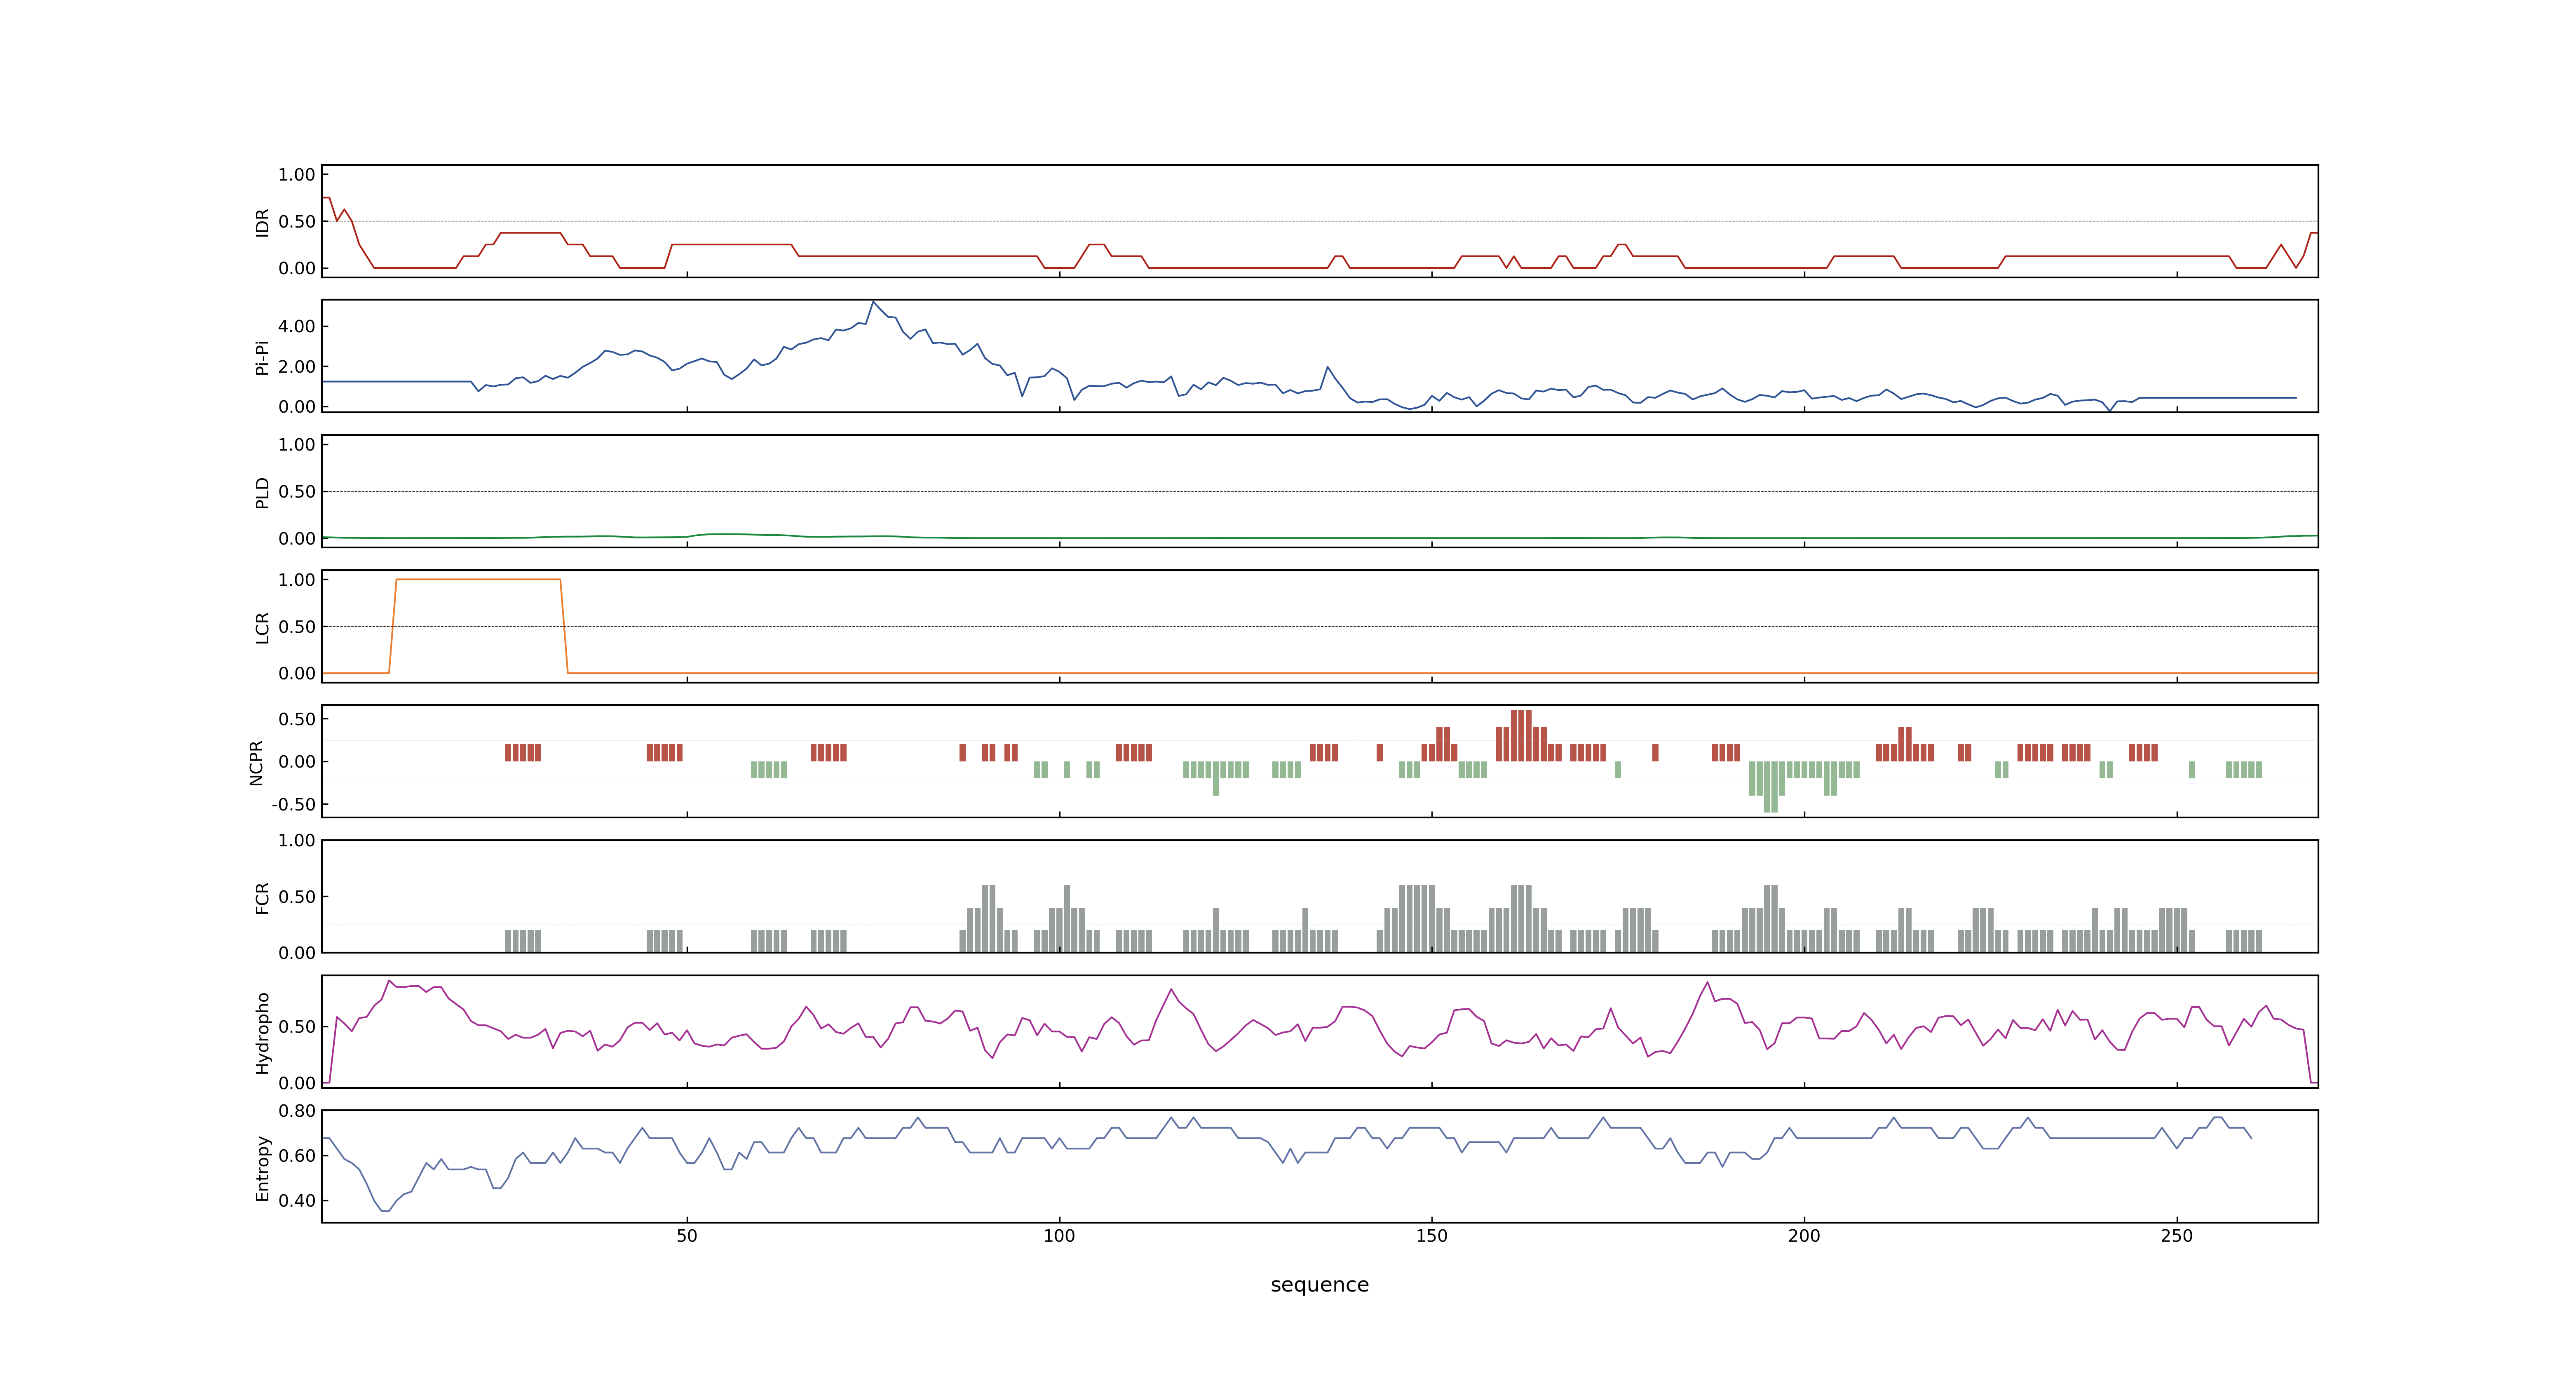Click the x-axis tick label 50
The image size is (2576, 1374).
pos(687,1235)
